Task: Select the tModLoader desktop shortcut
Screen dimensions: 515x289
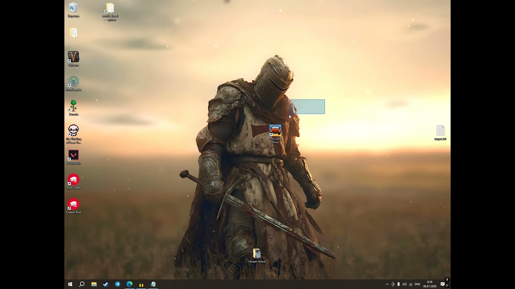Action: pos(73,83)
